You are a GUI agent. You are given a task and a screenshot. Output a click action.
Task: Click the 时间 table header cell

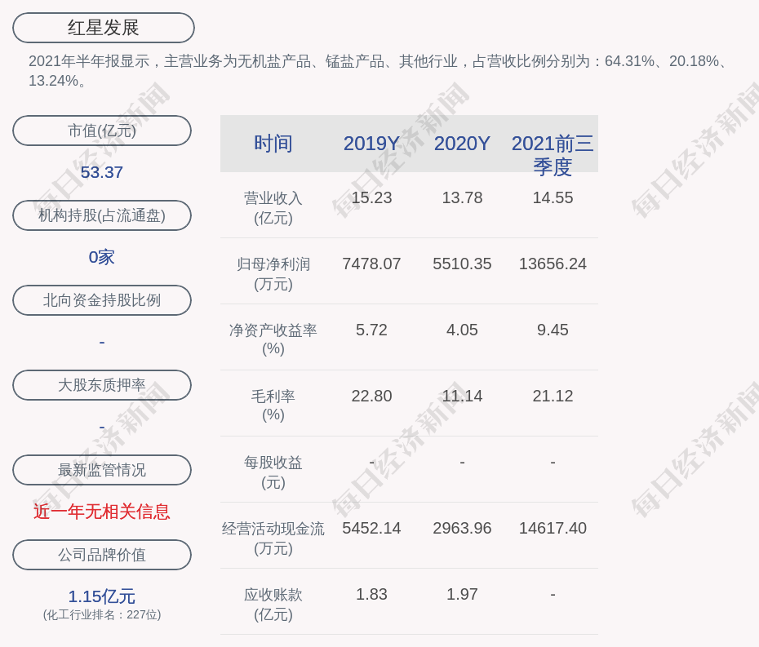(273, 144)
